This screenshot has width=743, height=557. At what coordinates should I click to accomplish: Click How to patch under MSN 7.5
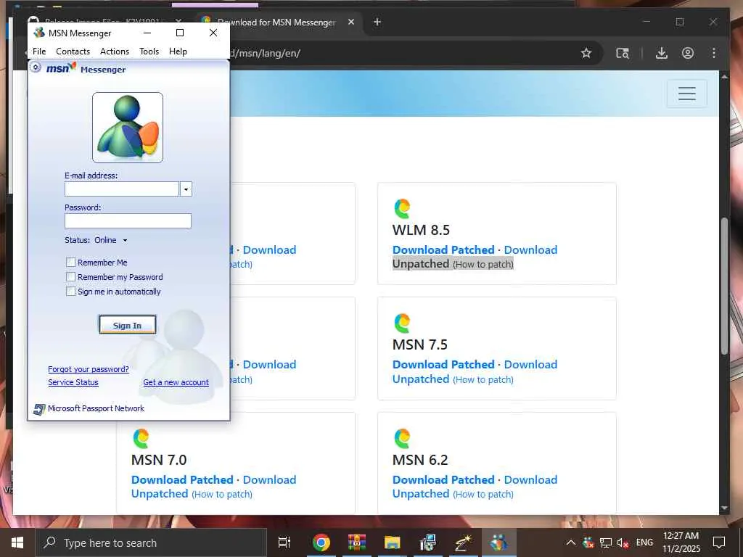[483, 379]
